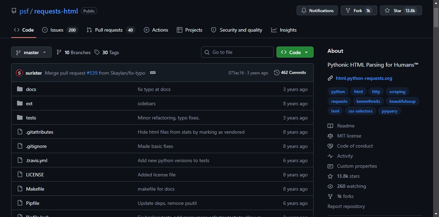
Task: Star the repository with Star button
Action: coord(401,10)
